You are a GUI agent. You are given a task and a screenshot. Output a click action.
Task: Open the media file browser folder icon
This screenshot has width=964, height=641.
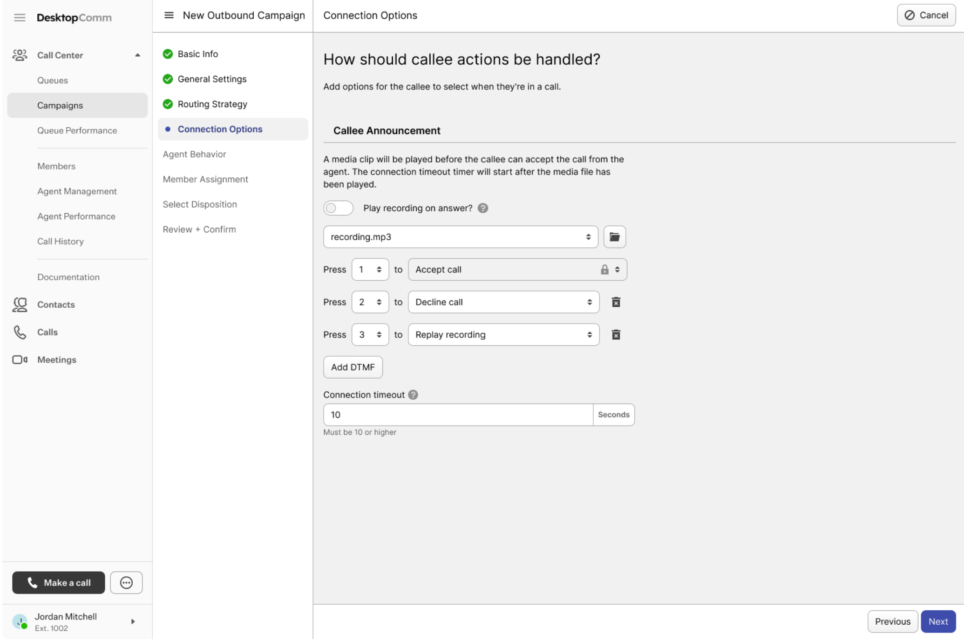(x=614, y=237)
